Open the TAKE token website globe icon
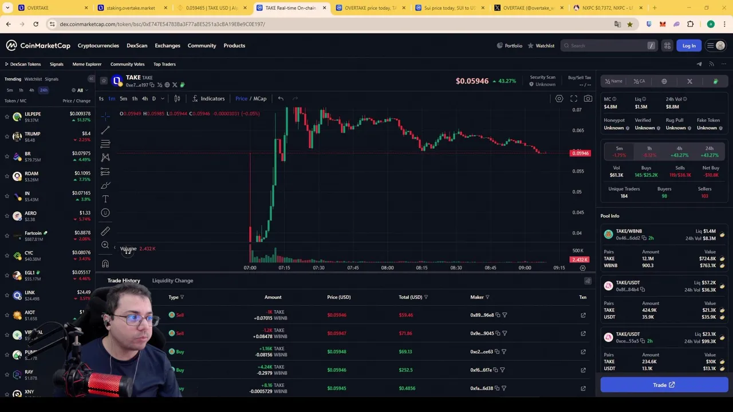 click(167, 85)
